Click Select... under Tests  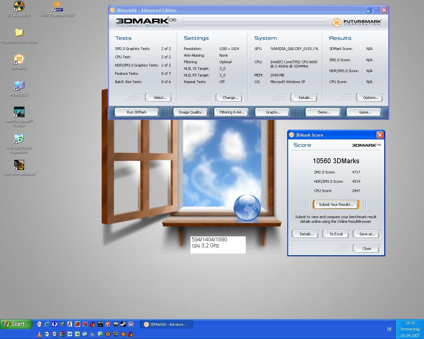160,98
